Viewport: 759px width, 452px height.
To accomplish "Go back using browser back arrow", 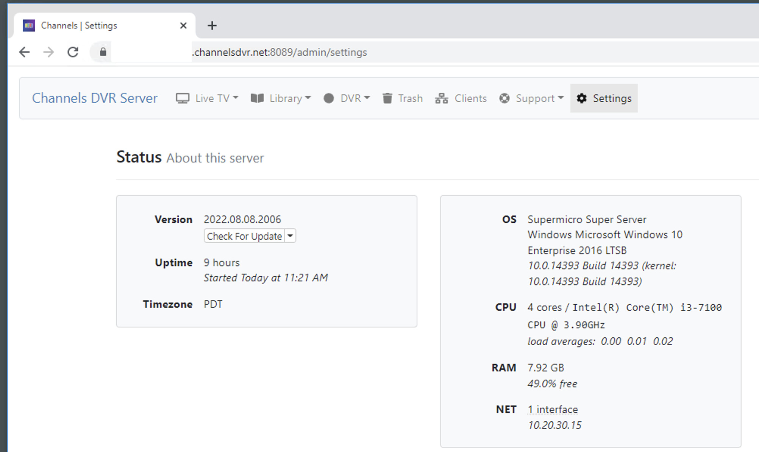I will (25, 52).
